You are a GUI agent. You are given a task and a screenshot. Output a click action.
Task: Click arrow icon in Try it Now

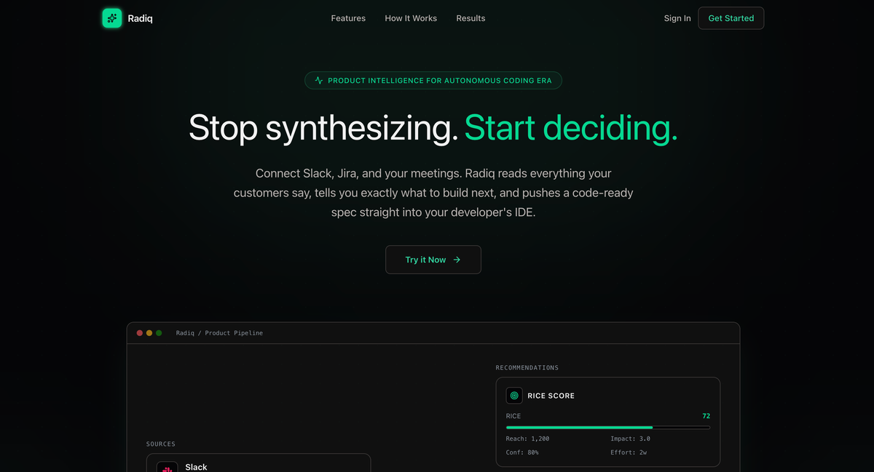tap(457, 260)
